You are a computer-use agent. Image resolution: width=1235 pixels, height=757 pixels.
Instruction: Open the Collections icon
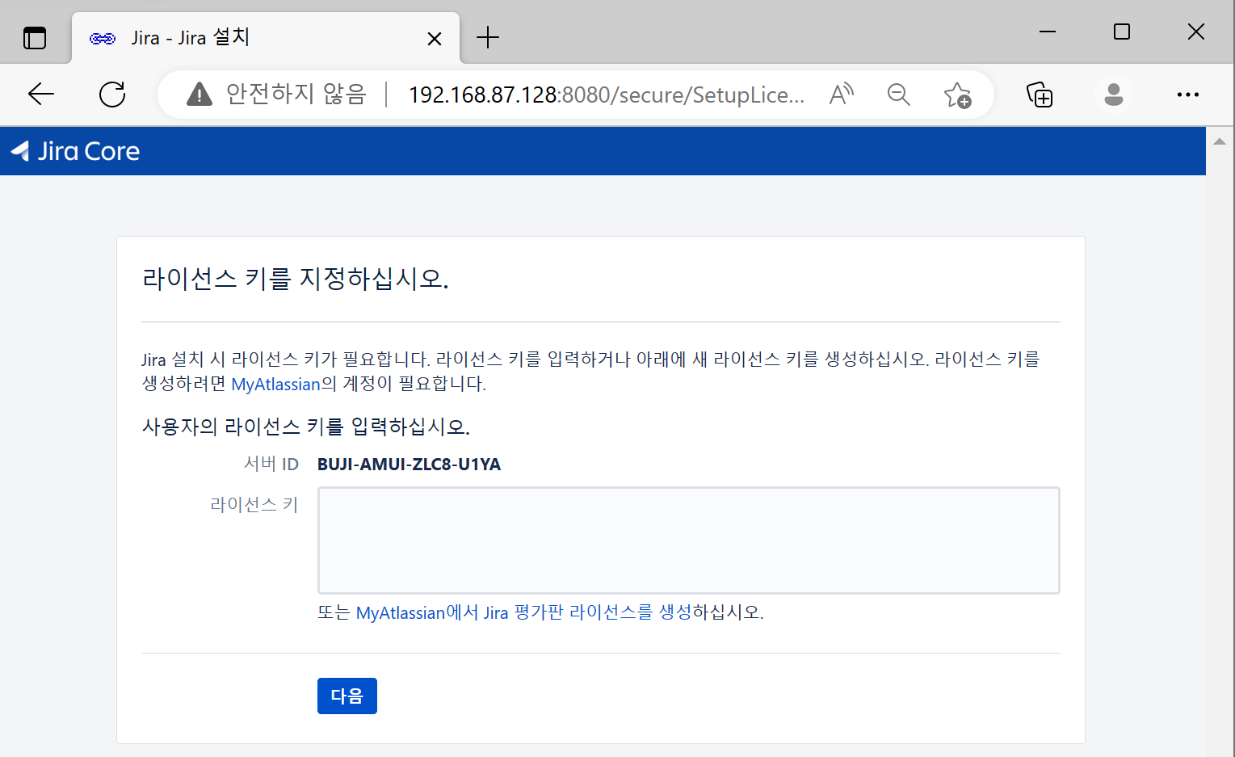tap(1040, 95)
